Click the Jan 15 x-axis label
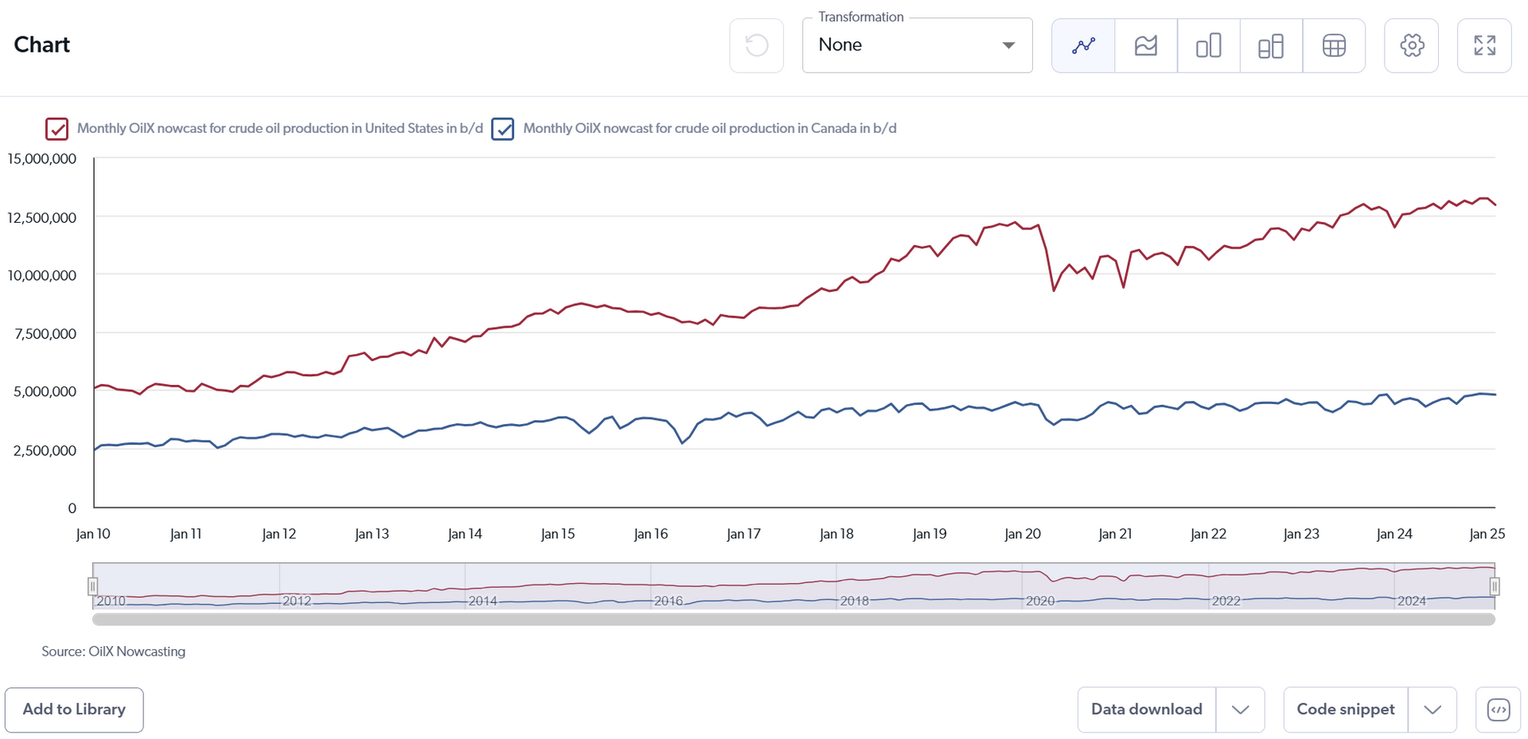The width and height of the screenshot is (1528, 739). [x=558, y=534]
